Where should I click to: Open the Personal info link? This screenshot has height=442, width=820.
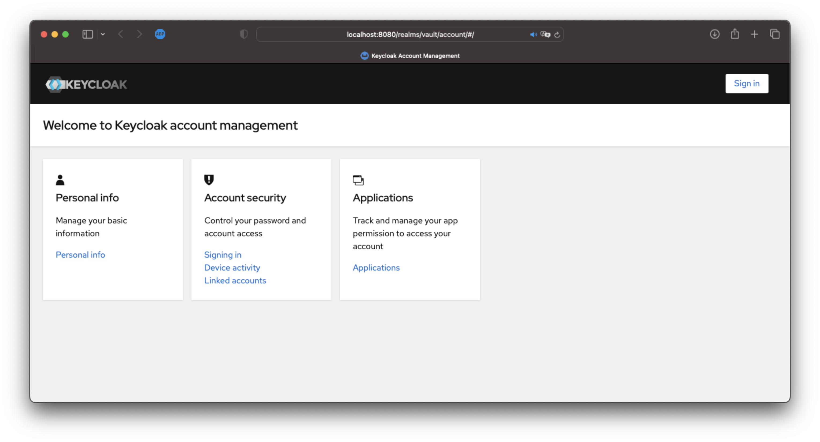[80, 255]
